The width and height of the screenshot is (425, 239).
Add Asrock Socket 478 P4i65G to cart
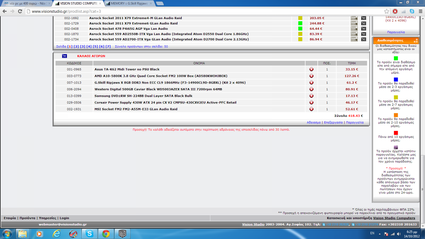tap(363, 29)
